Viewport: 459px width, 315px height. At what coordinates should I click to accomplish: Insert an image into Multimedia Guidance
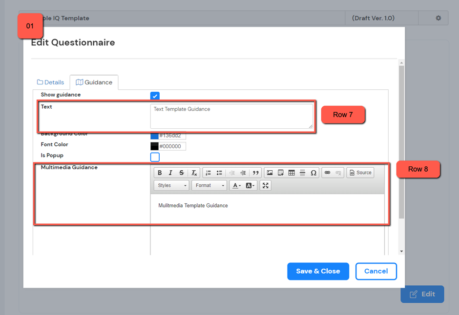[x=270, y=173]
